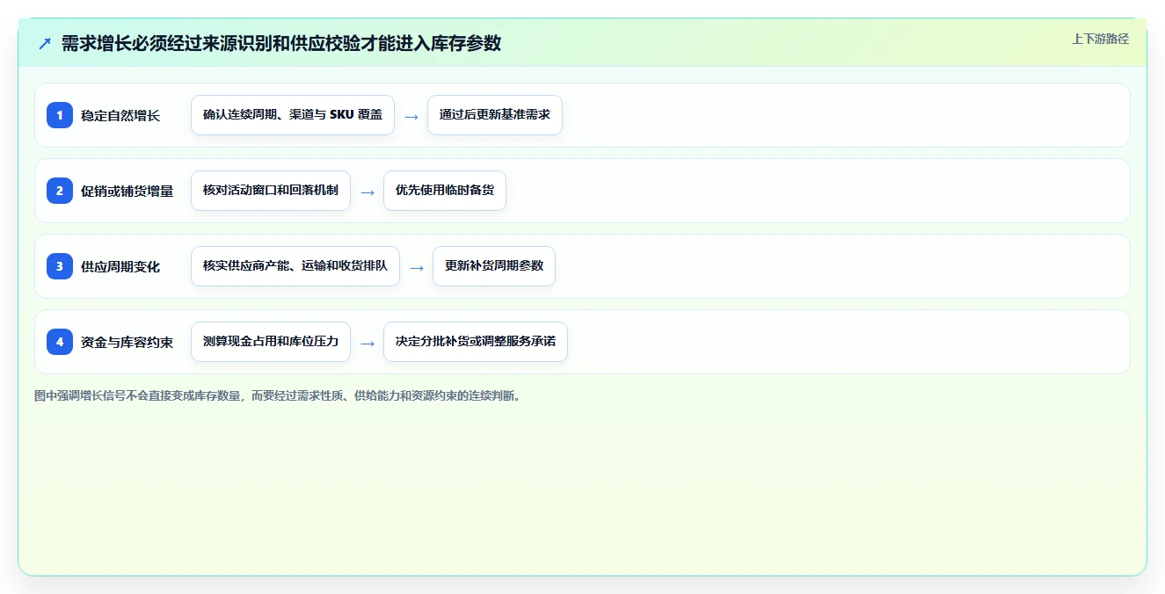Select the 更新补货周期参数 box
Screen dimensions: 1165x594
[494, 266]
